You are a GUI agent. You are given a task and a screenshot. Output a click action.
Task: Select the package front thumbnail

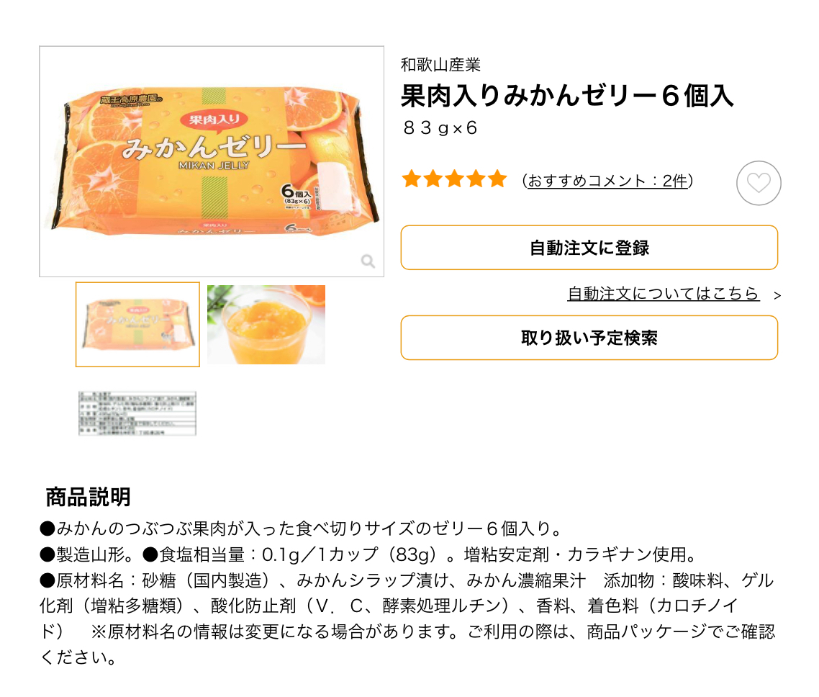click(x=137, y=325)
